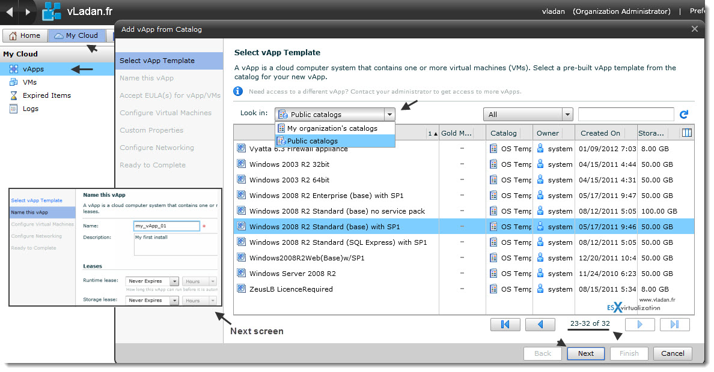Image resolution: width=714 pixels, height=372 pixels.
Task: Click the info icon near access message
Action: click(238, 91)
